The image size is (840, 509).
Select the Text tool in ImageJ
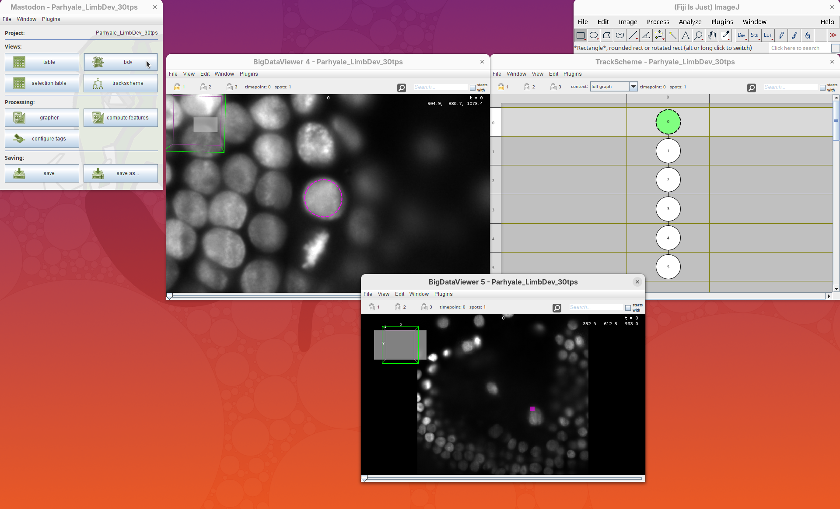point(686,35)
